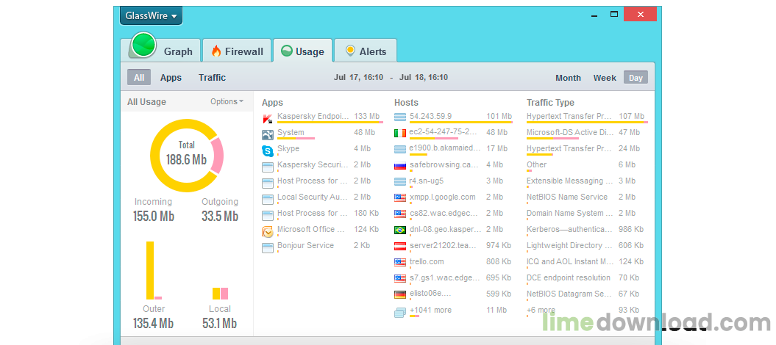The height and width of the screenshot is (345, 776).
Task: Click the pink Local usage bar
Action: [224, 294]
